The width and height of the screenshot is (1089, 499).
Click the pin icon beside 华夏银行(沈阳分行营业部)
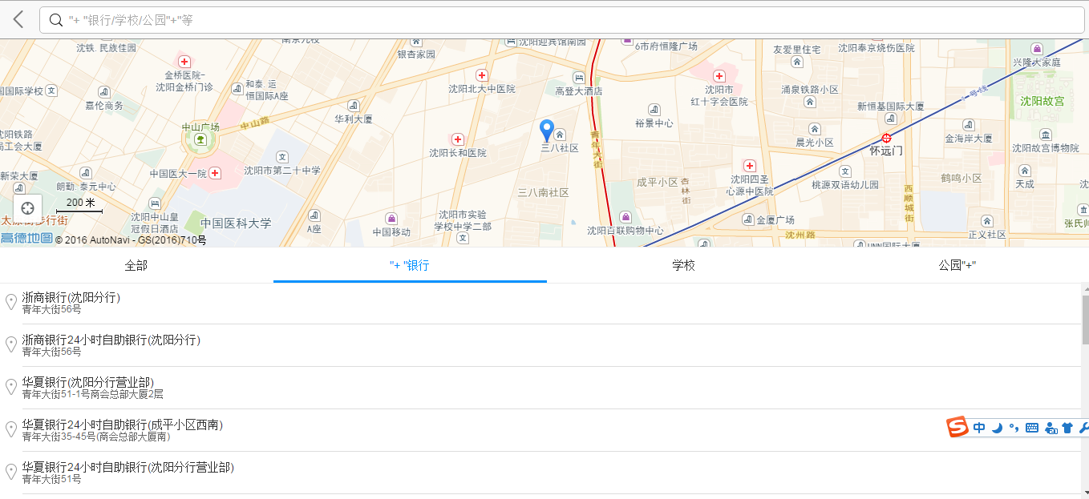point(11,387)
